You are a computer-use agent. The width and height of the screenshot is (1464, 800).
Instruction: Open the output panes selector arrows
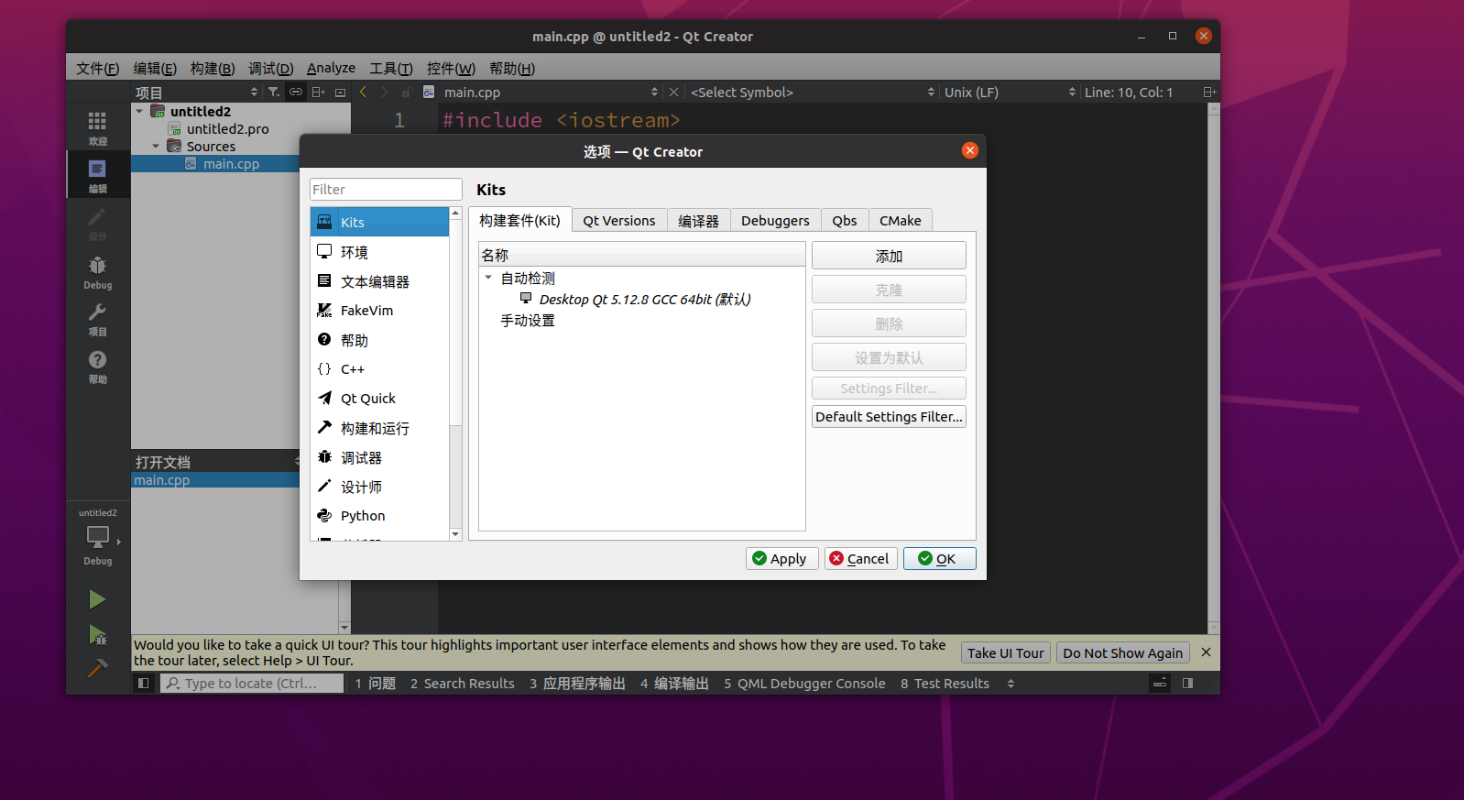coord(1011,683)
